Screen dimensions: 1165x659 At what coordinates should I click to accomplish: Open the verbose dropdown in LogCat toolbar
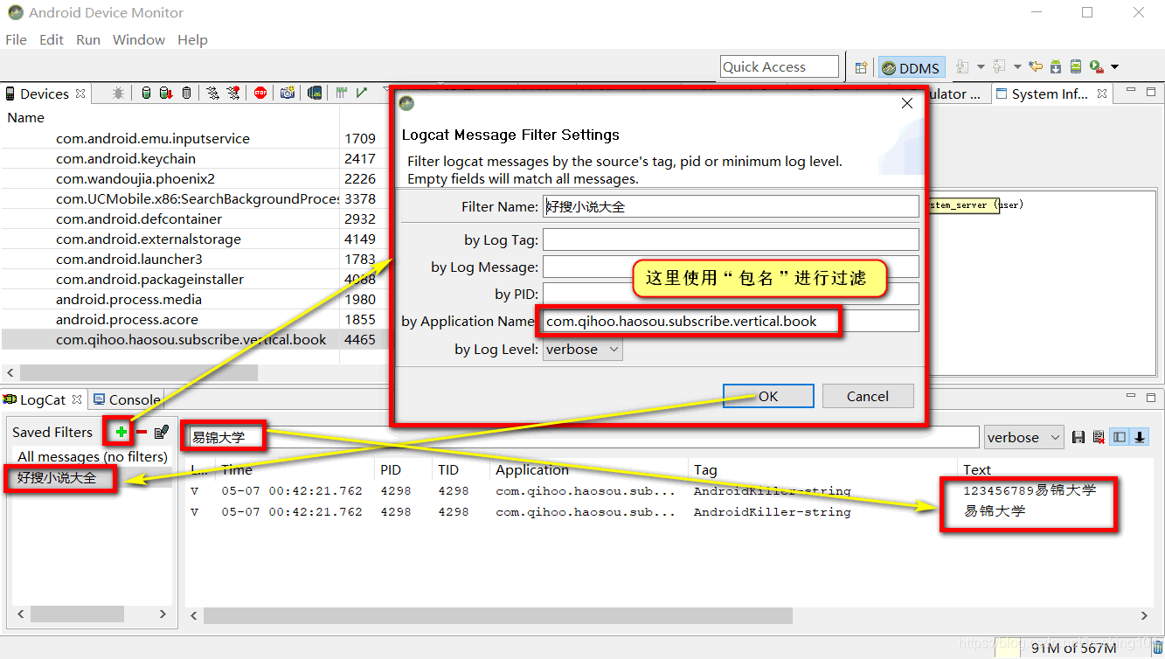pos(1023,437)
